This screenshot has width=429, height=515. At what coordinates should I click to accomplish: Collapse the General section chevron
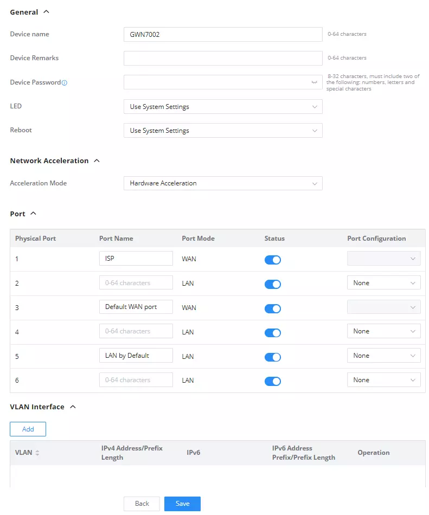tap(46, 12)
